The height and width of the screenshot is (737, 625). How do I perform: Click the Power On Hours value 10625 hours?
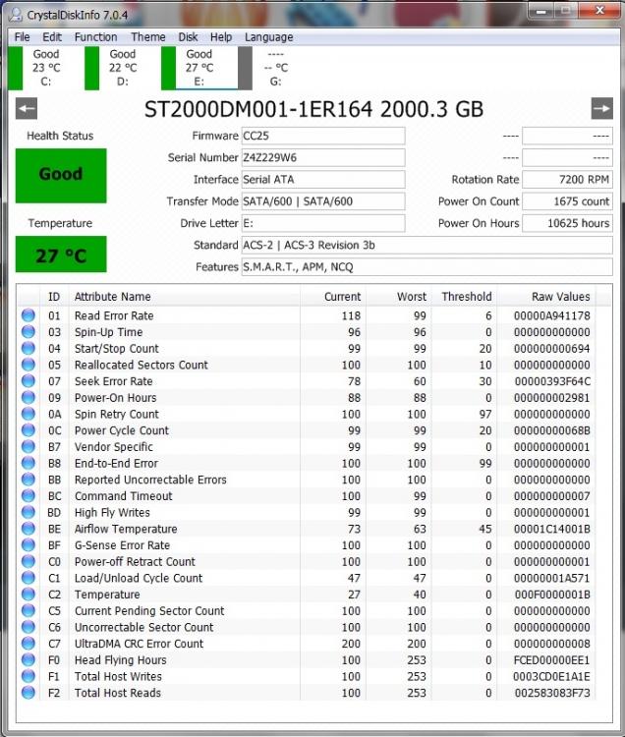pos(567,223)
